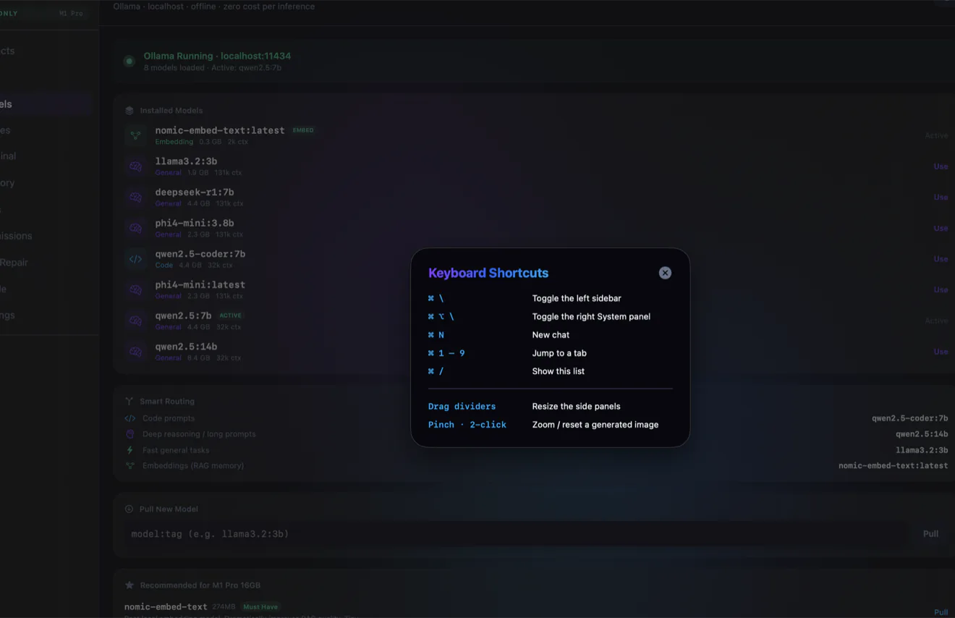955x618 pixels.
Task: Click the 'New chat' shortcut row
Action: 550,335
